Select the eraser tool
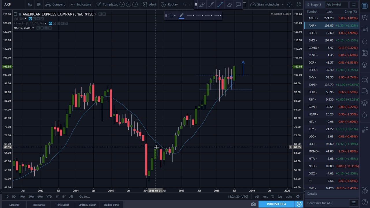Viewport: 370px width, 208px height. (229, 4)
